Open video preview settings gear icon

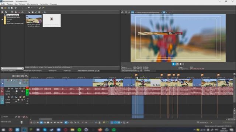tap(122, 12)
